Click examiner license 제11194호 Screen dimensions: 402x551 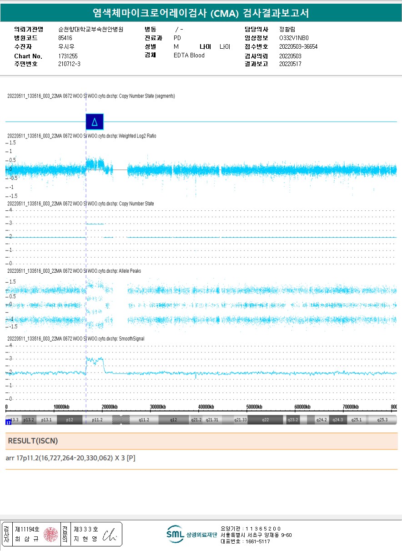coord(27,530)
